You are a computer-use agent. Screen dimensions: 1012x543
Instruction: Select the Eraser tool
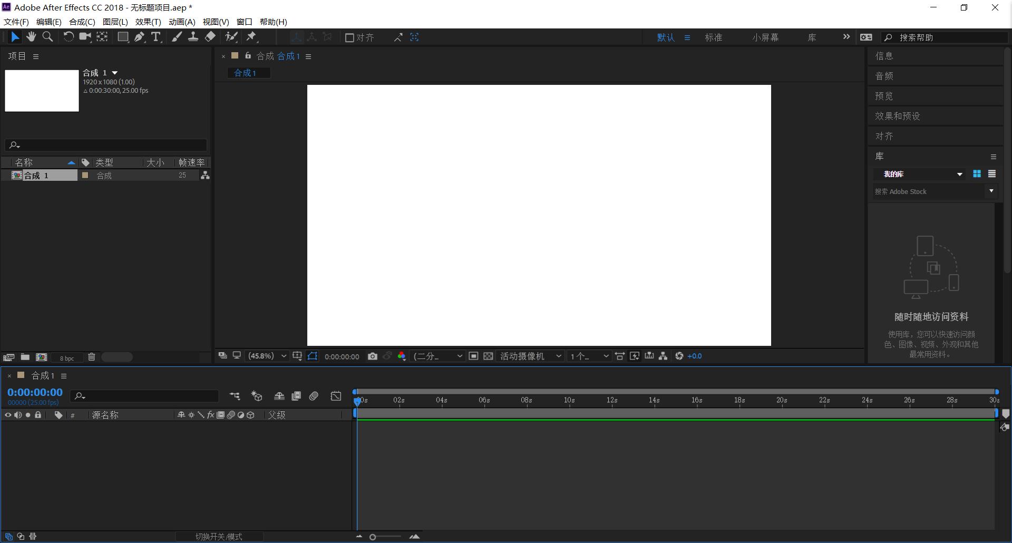click(210, 37)
